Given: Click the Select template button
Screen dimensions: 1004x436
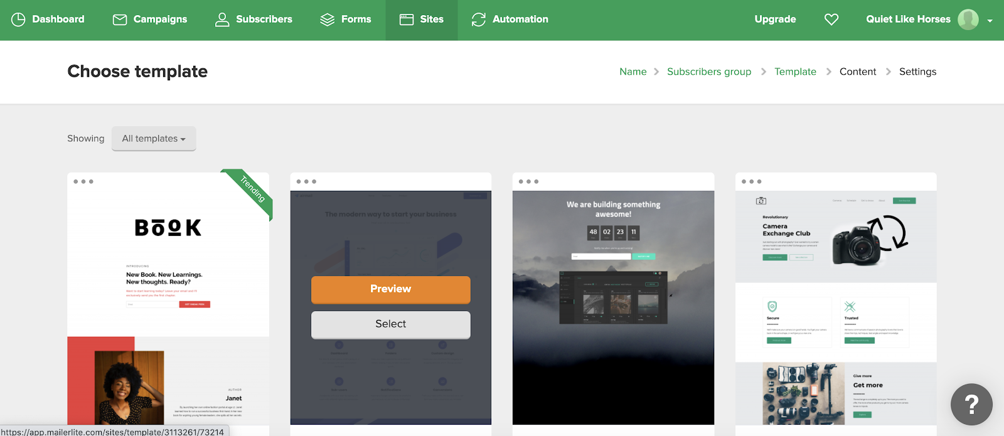Looking at the screenshot, I should 391,324.
